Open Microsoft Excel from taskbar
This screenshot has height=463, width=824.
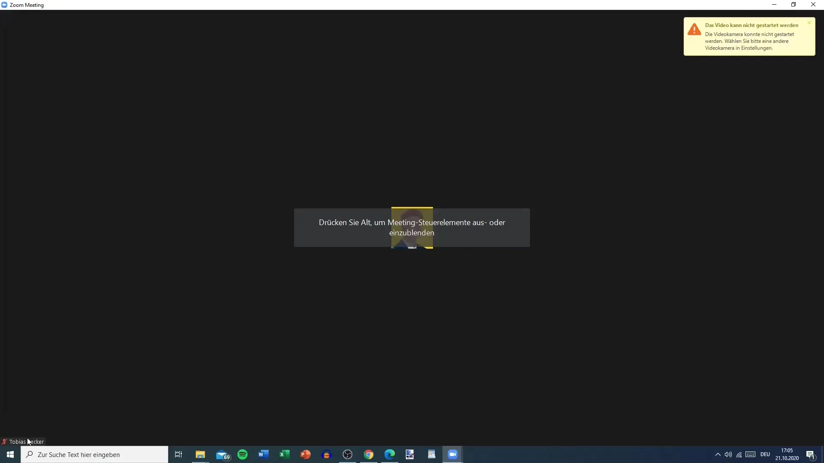click(x=285, y=454)
